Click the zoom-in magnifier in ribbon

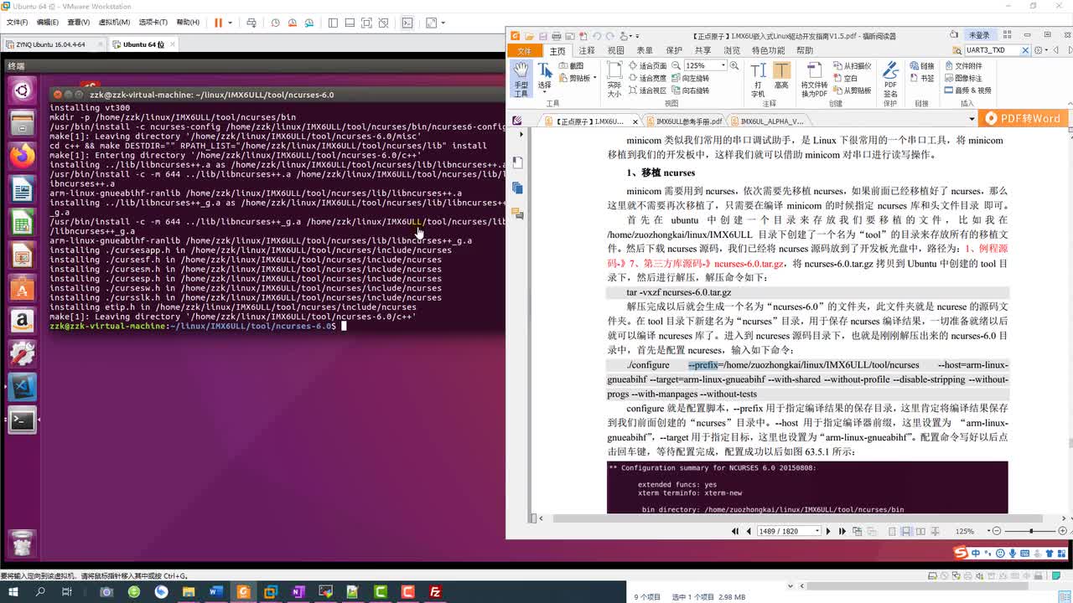tap(734, 65)
